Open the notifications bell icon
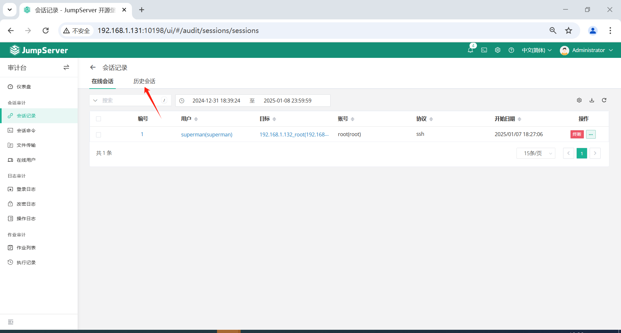 click(471, 50)
